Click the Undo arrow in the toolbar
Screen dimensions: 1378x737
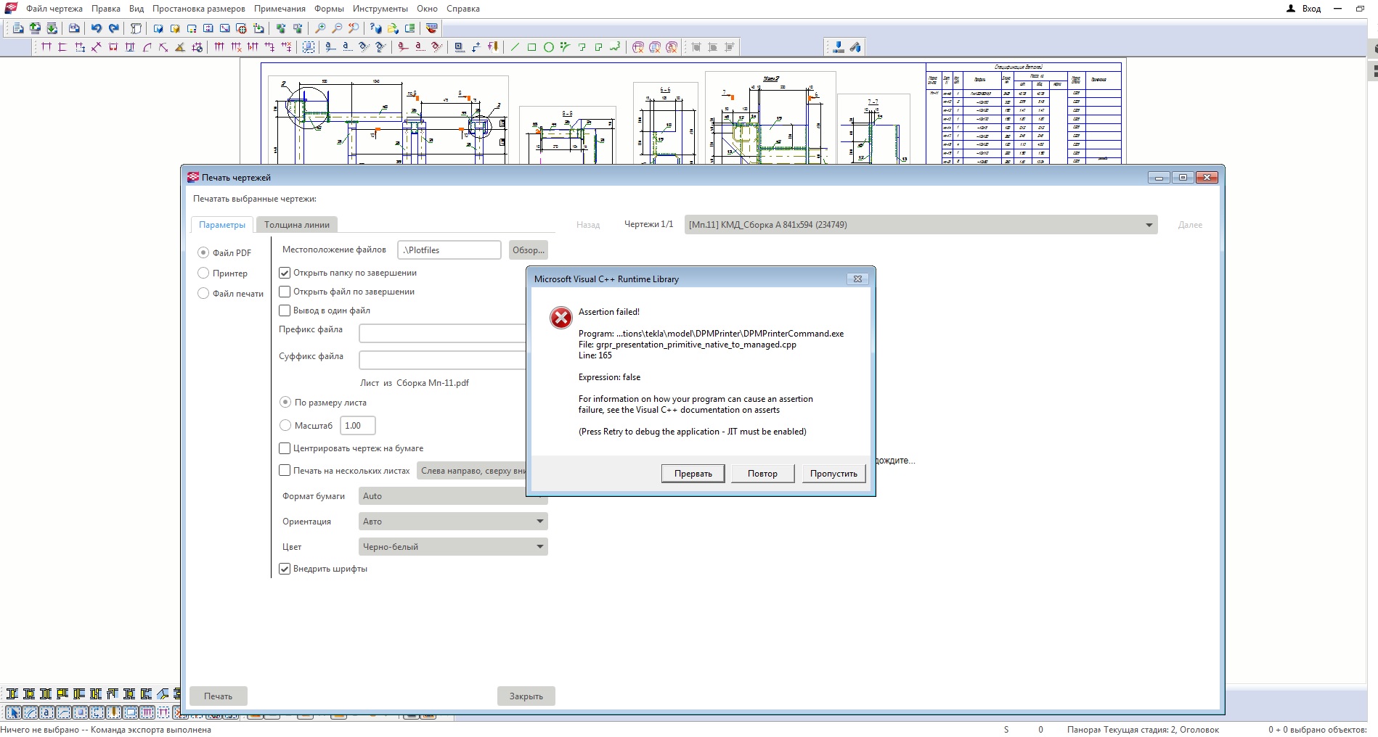pyautogui.click(x=96, y=28)
